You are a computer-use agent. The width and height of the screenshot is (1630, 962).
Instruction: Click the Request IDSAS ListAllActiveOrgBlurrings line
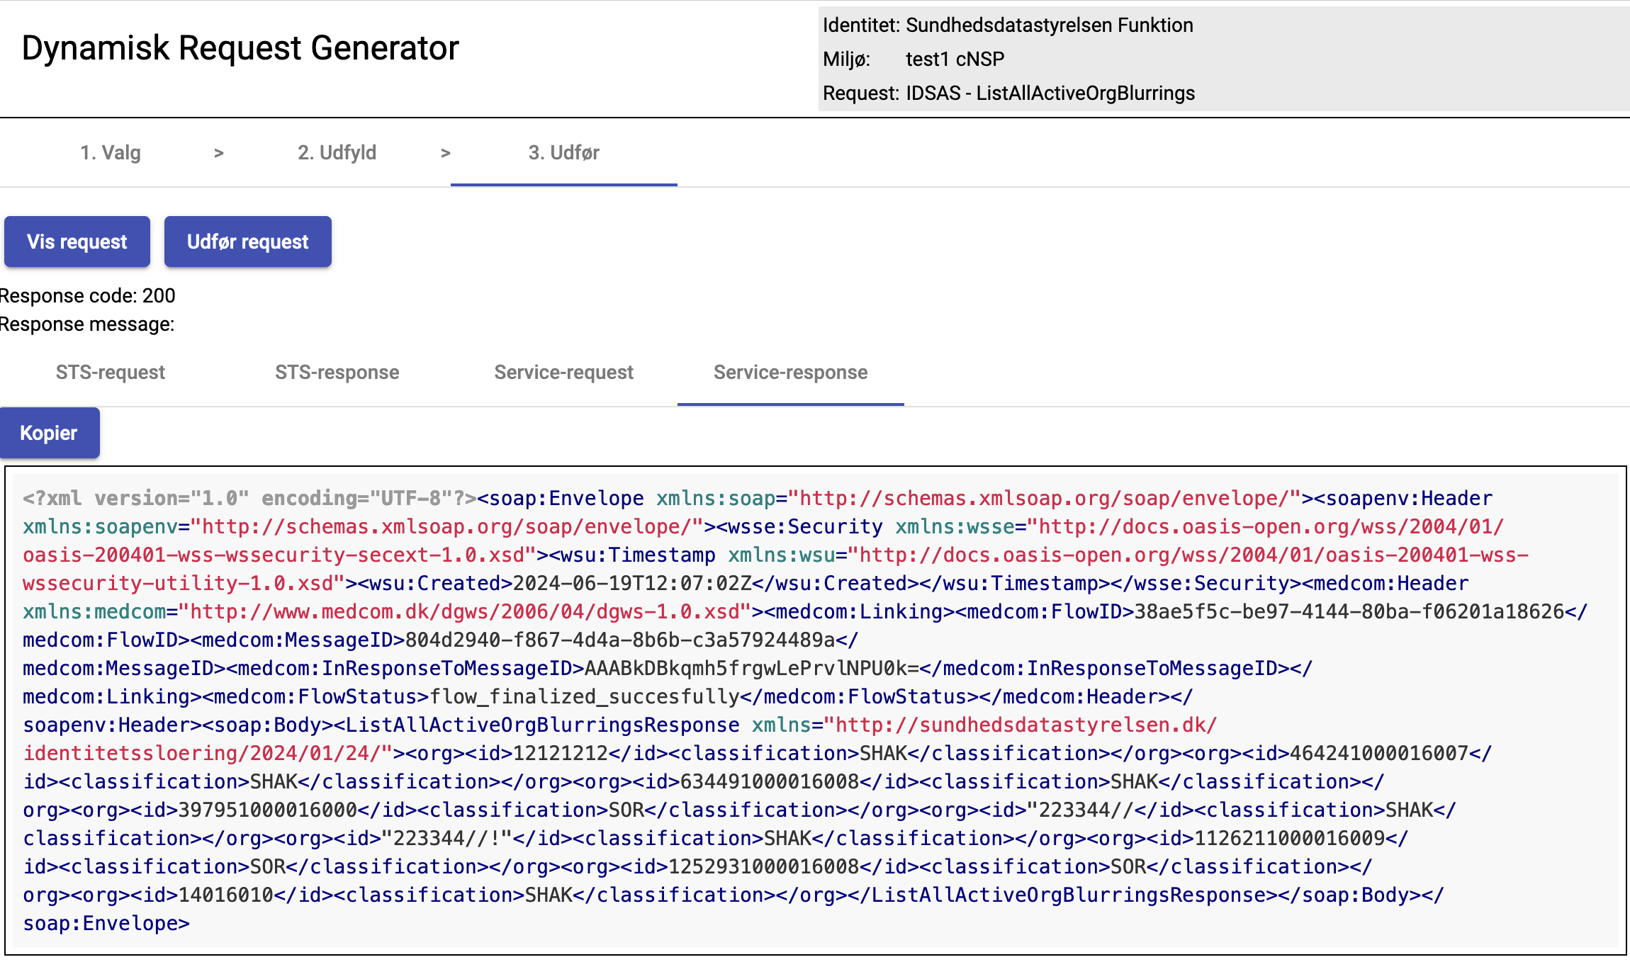pyautogui.click(x=1008, y=93)
